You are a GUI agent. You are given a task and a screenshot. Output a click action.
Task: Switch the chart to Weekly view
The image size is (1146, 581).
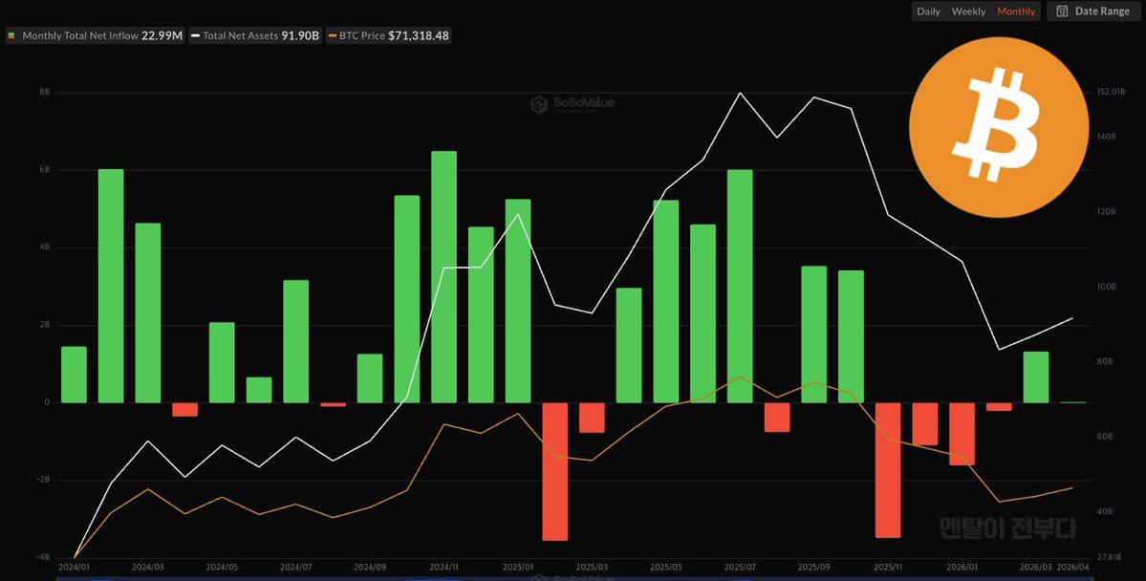point(968,11)
